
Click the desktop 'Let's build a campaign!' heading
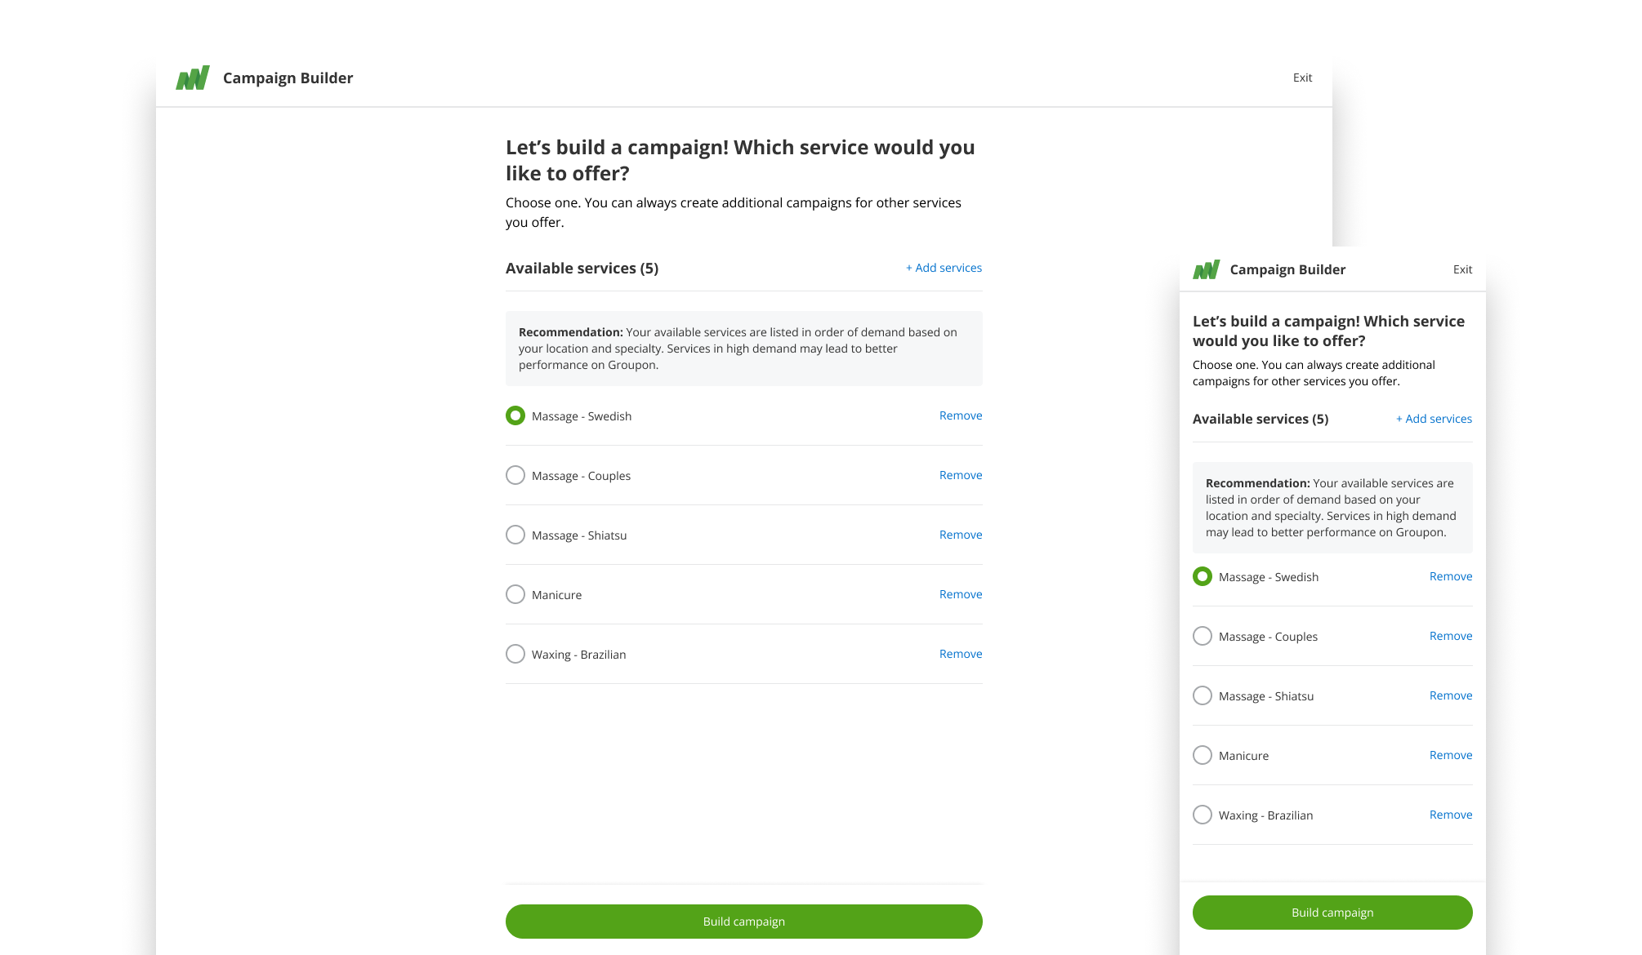coord(740,160)
